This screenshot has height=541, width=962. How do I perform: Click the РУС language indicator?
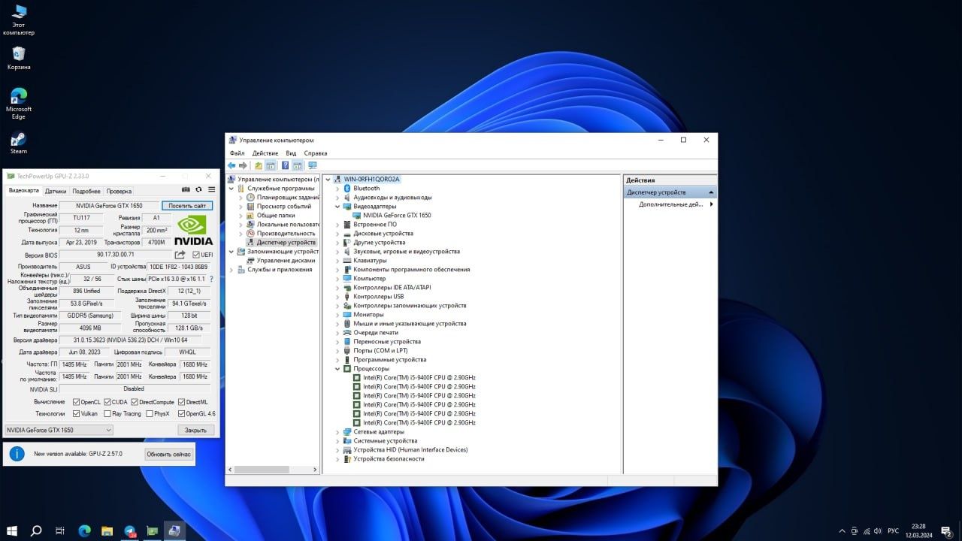[894, 531]
